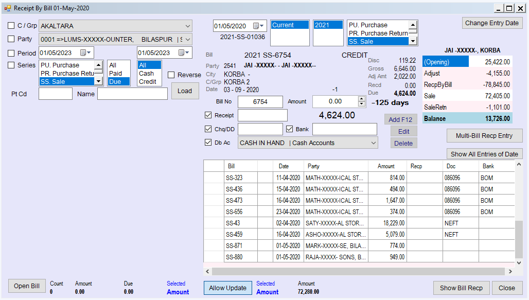Click the Bill No input field
Viewport: 529px width, 300px height.
click(x=260, y=101)
